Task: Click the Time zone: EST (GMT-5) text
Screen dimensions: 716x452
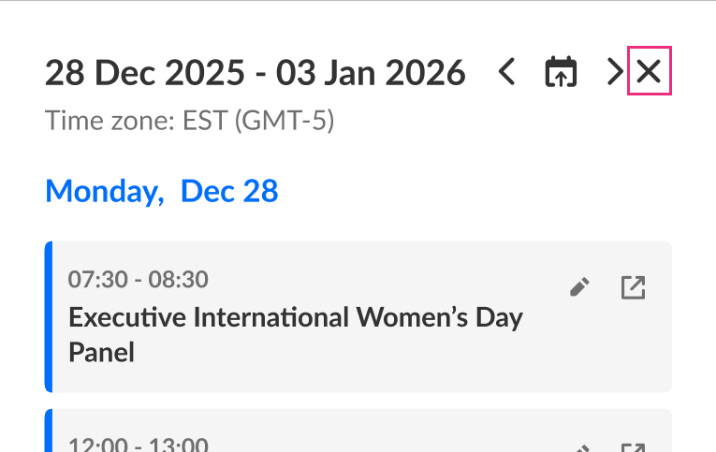Action: pos(190,121)
